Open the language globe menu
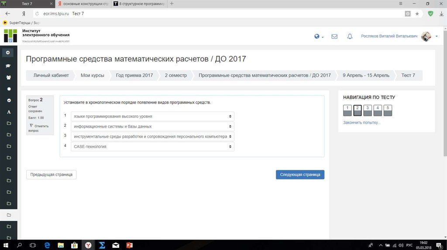The width and height of the screenshot is (447, 250). 319,37
